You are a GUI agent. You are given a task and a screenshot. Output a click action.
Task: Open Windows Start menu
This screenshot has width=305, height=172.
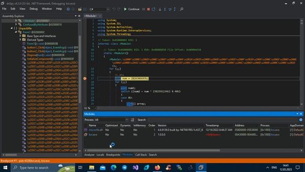(5, 168)
